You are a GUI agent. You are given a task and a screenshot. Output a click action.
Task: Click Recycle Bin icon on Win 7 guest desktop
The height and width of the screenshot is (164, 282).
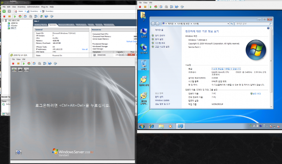(144, 65)
